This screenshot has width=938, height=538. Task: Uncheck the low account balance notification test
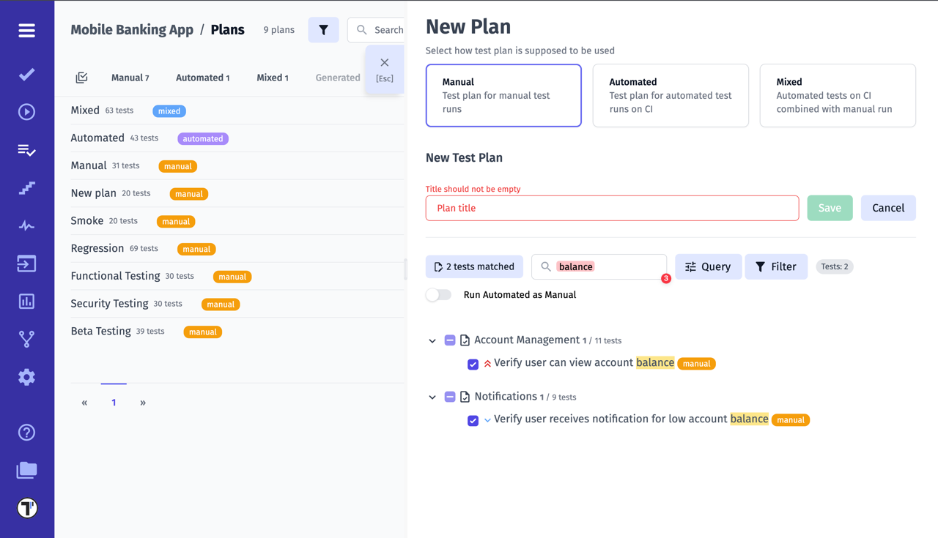473,420
